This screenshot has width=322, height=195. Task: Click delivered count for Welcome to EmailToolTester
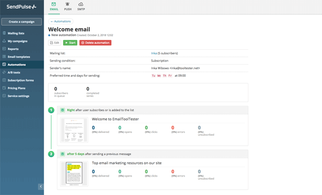pyautogui.click(x=93, y=128)
